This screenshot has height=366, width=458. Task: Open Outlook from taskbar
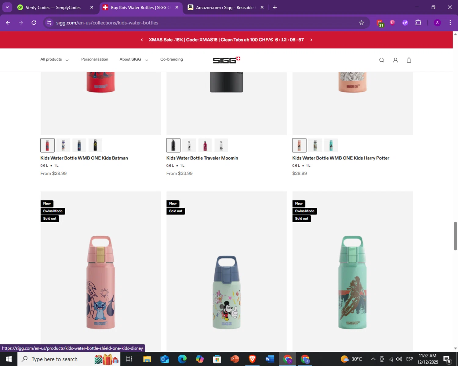[165, 359]
